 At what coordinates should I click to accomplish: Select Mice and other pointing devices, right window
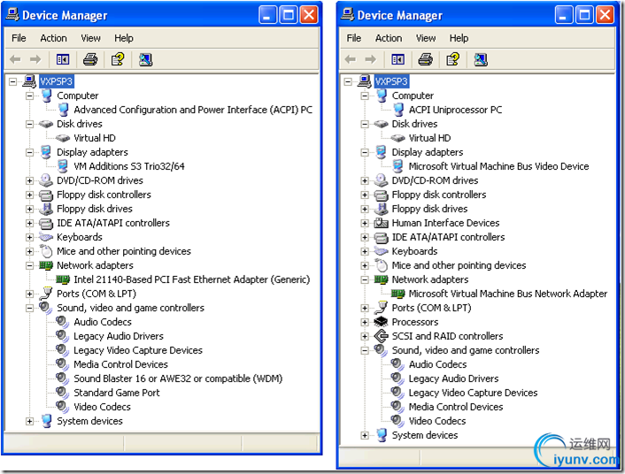tap(459, 265)
